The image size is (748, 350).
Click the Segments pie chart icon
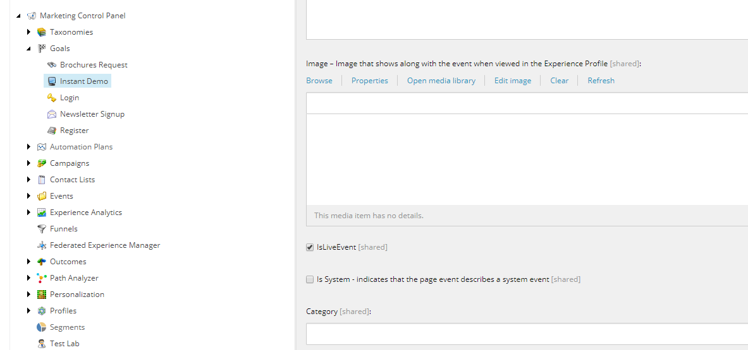[x=42, y=327]
